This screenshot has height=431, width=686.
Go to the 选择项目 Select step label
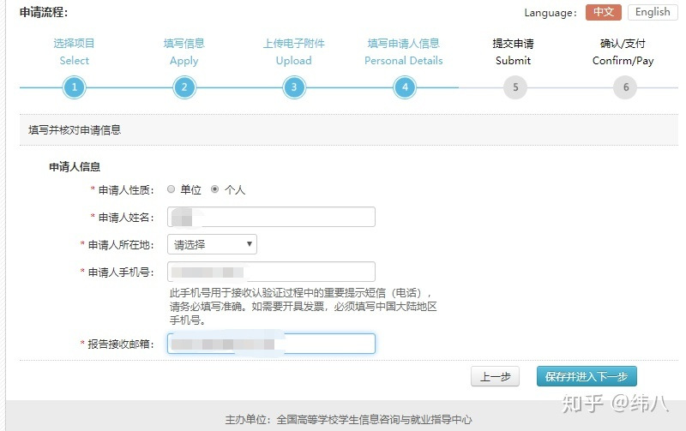click(75, 51)
